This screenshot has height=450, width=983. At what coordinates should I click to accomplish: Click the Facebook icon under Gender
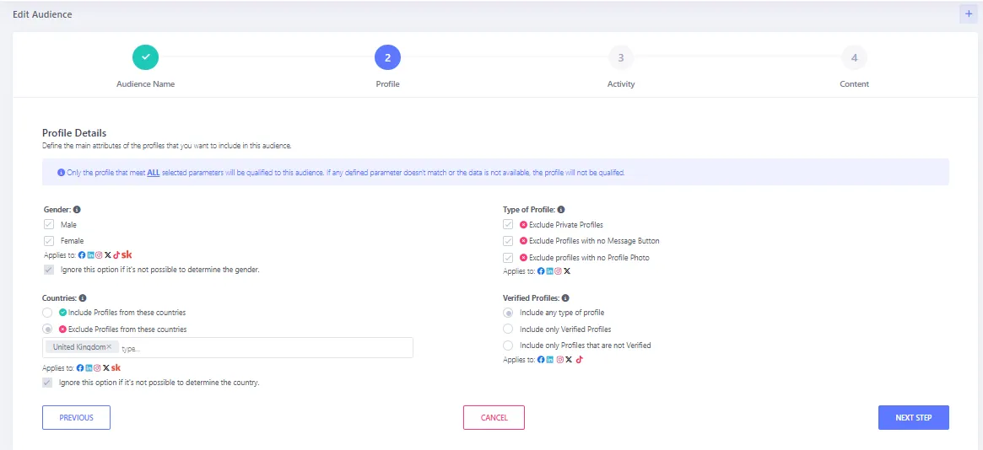[x=82, y=254]
